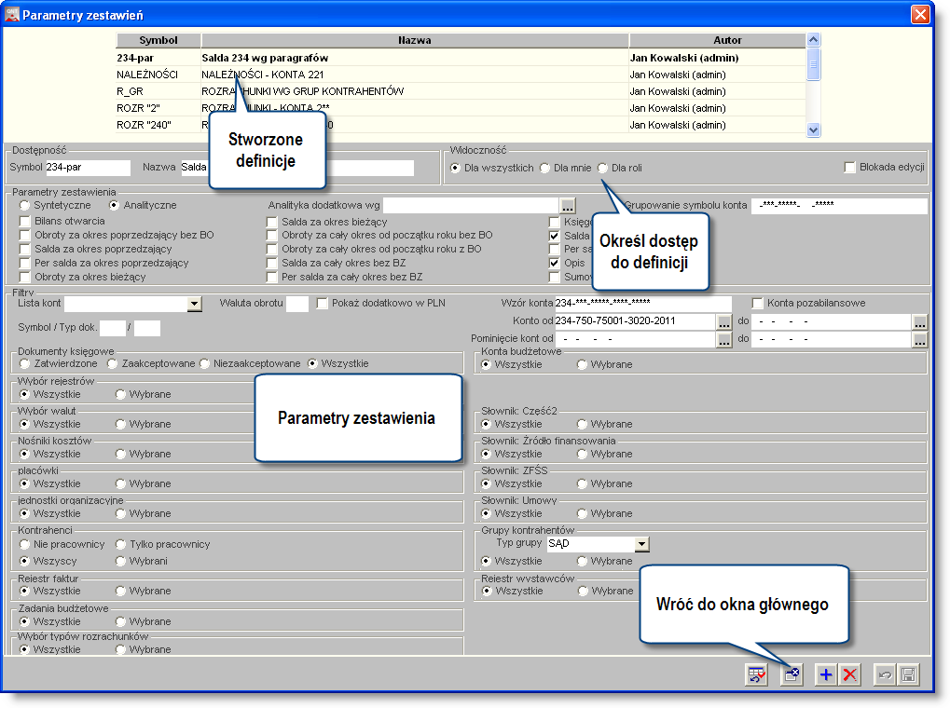Select Wybrane in Słownik: ZFŚS
The image size is (950, 708).
click(582, 483)
